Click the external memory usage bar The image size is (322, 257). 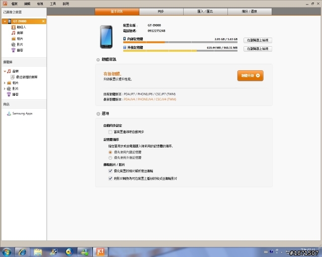coord(180,51)
